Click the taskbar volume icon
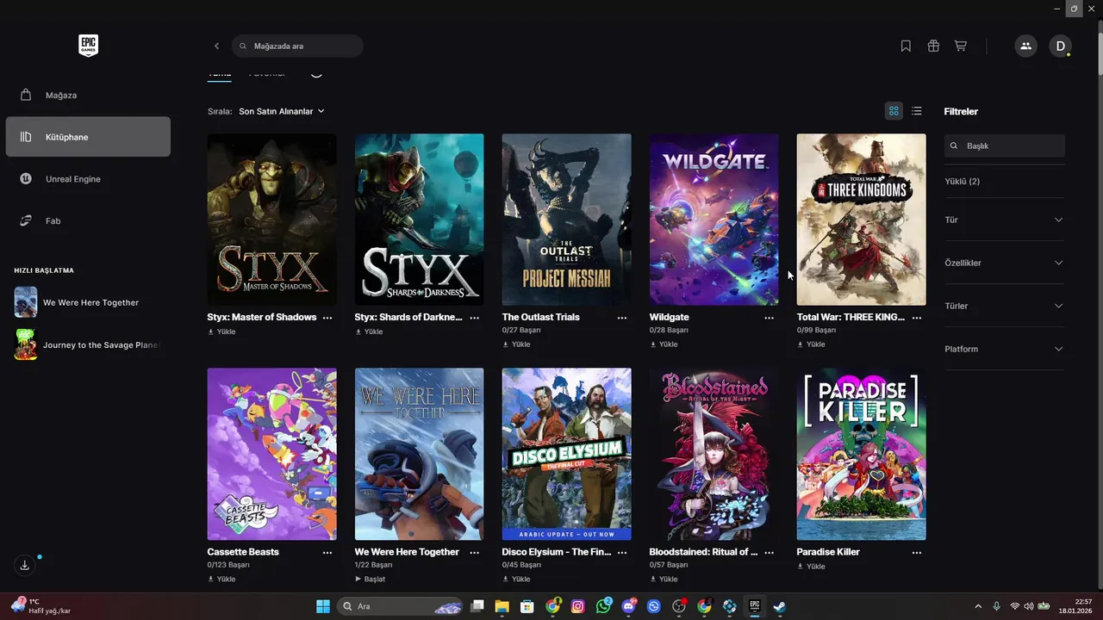The width and height of the screenshot is (1103, 620). click(1028, 606)
